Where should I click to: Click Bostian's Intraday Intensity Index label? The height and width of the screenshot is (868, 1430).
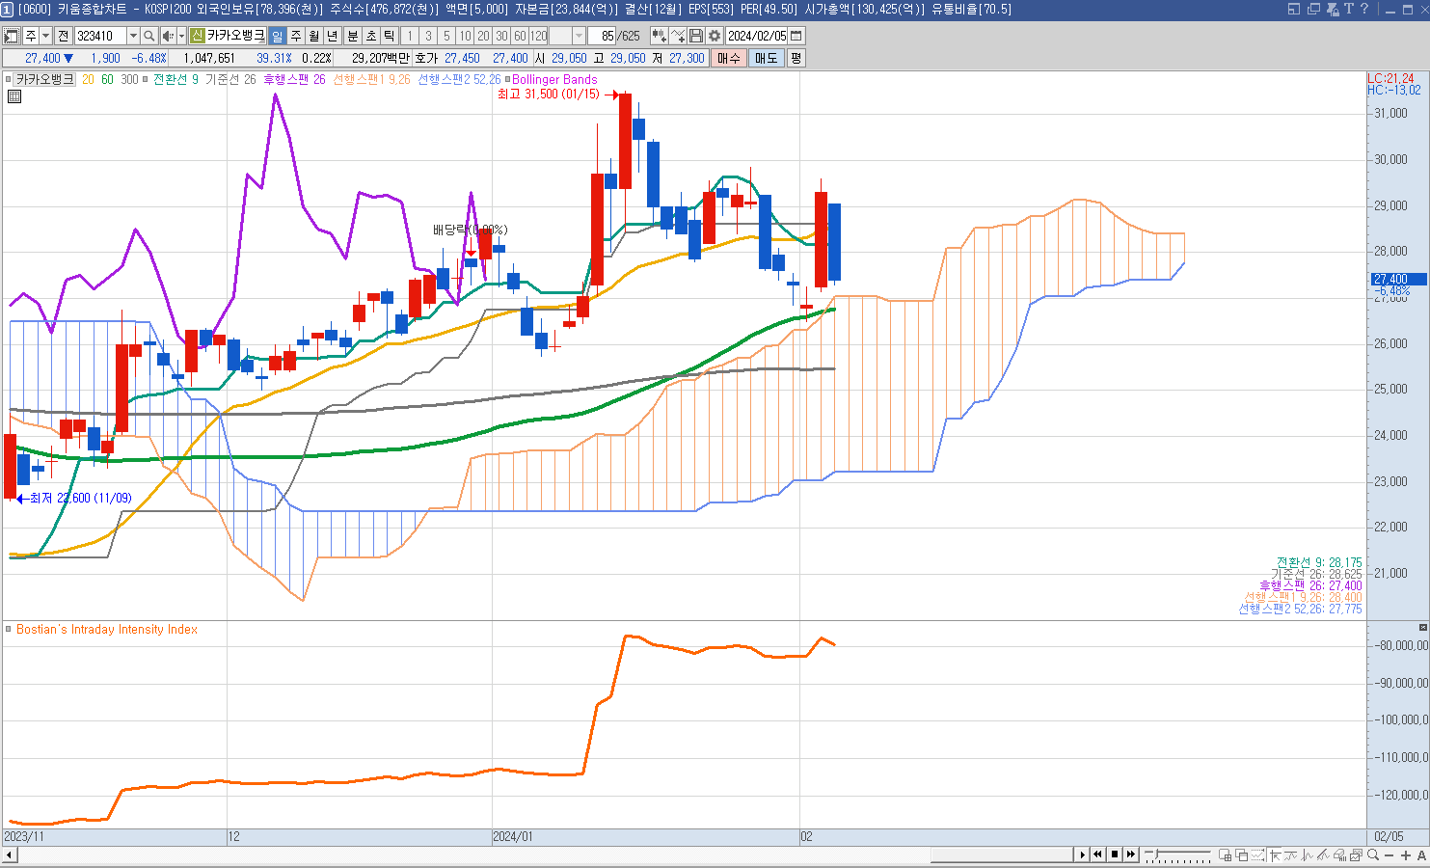pos(107,629)
